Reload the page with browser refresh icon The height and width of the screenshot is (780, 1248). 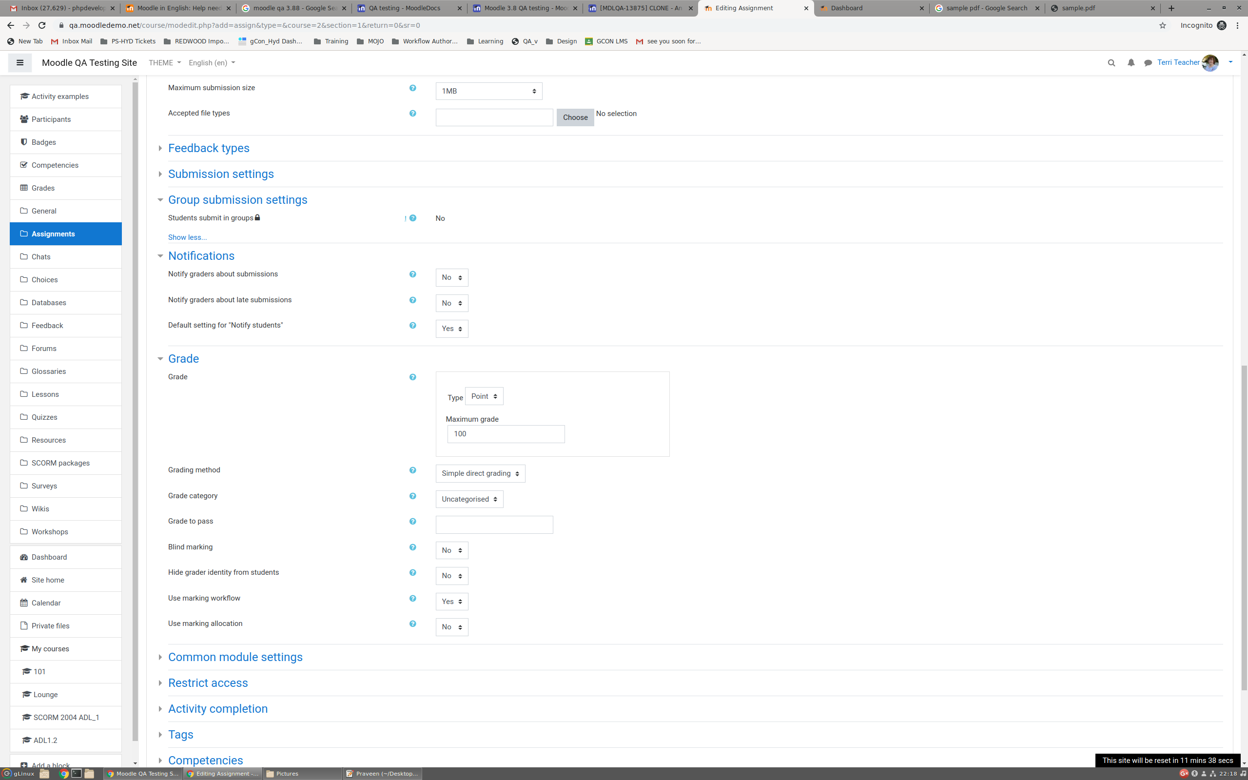[x=42, y=25]
